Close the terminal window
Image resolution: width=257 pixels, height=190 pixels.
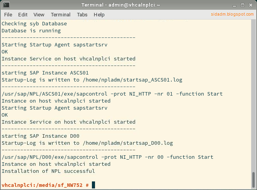251,5
